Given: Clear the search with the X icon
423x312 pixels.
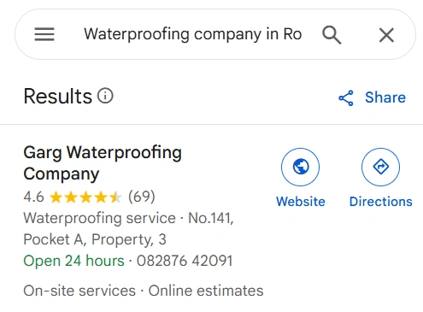Looking at the screenshot, I should pos(386,35).
